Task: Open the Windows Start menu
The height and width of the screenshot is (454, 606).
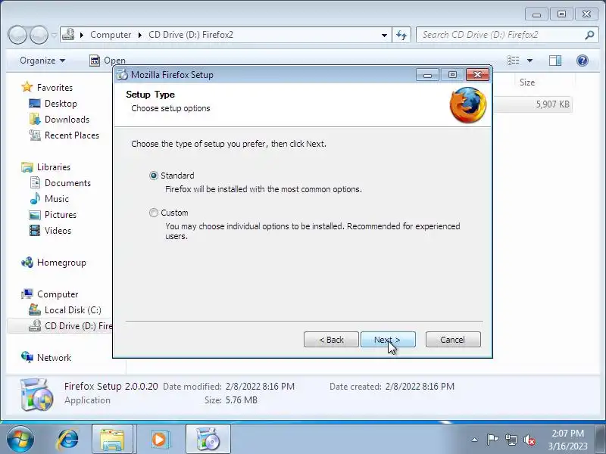Action: (20, 440)
